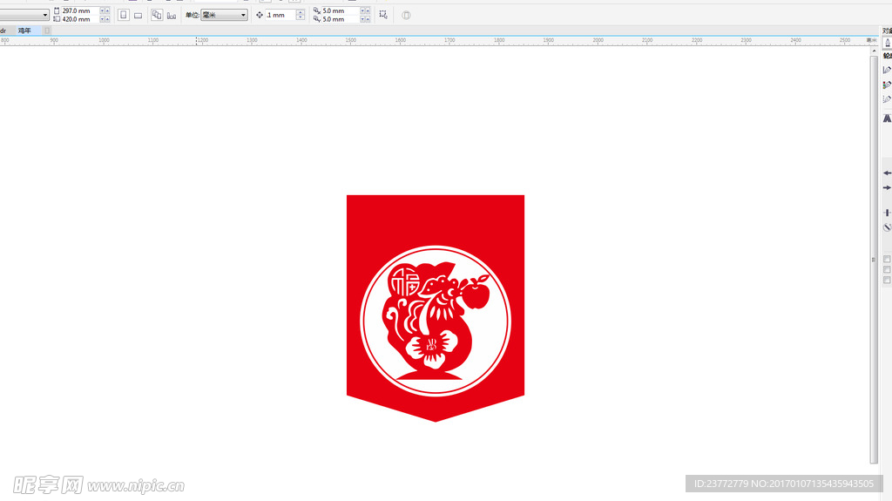Click the current page layout icon
Image resolution: width=892 pixels, height=501 pixels.
[171, 15]
